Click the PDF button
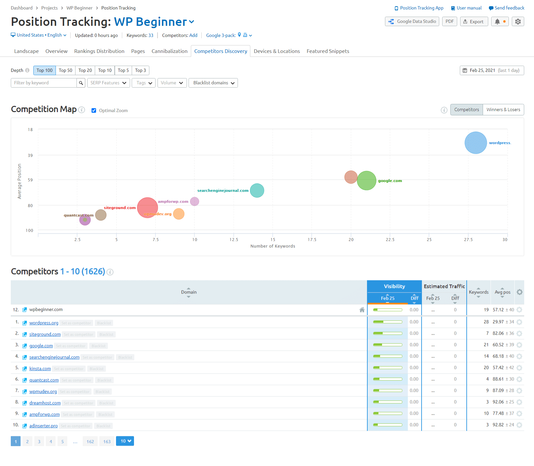 tap(450, 22)
